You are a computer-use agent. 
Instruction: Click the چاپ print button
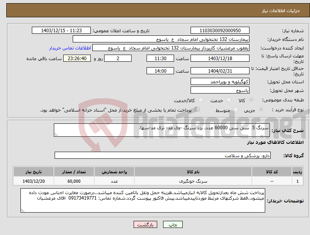pyautogui.click(x=172, y=224)
